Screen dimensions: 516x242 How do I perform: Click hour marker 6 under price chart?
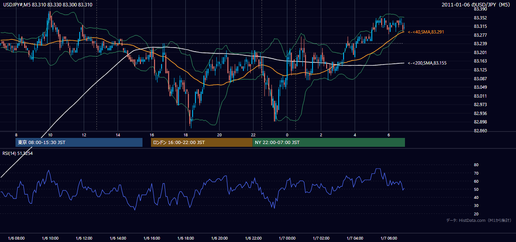(389, 135)
